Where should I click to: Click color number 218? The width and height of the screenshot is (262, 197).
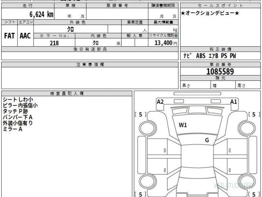[54, 43]
